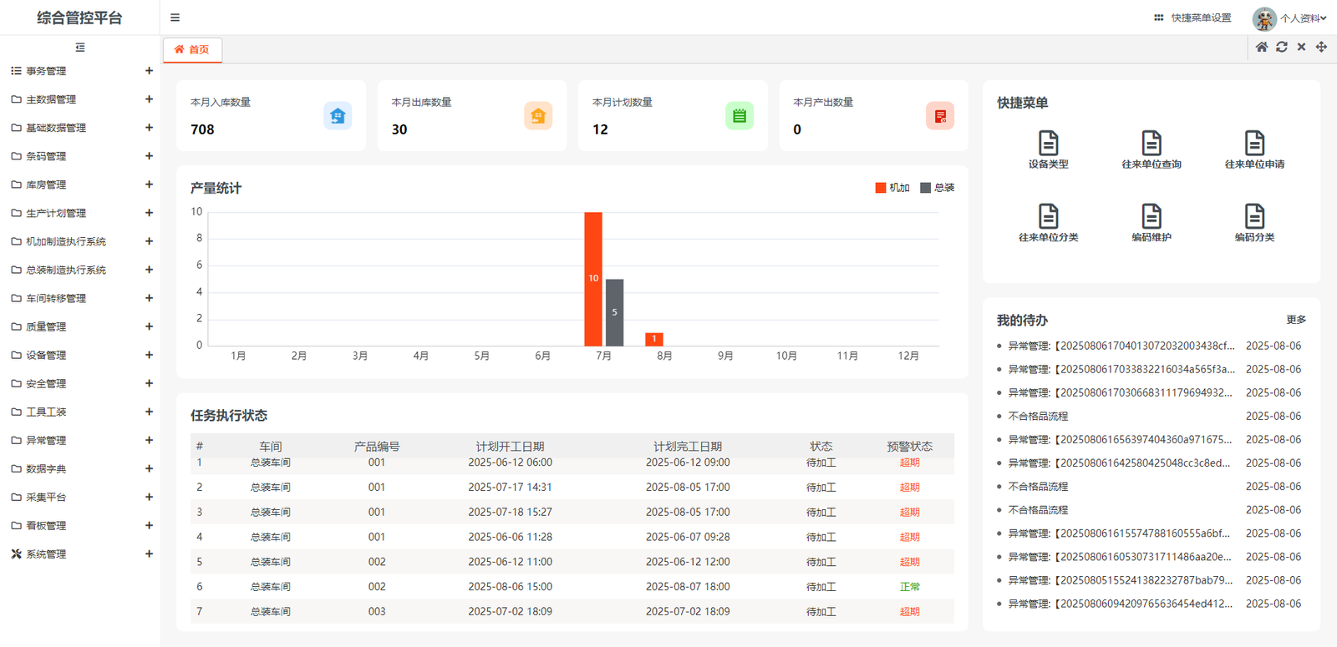Expand 生产计划管理 with its plus sign
Viewport: 1337px width, 647px height.
149,213
